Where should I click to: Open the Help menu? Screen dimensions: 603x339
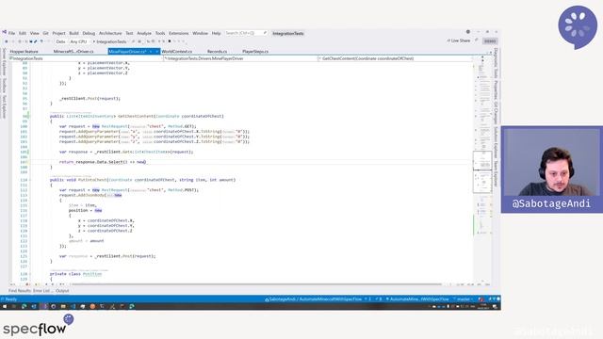(216, 34)
